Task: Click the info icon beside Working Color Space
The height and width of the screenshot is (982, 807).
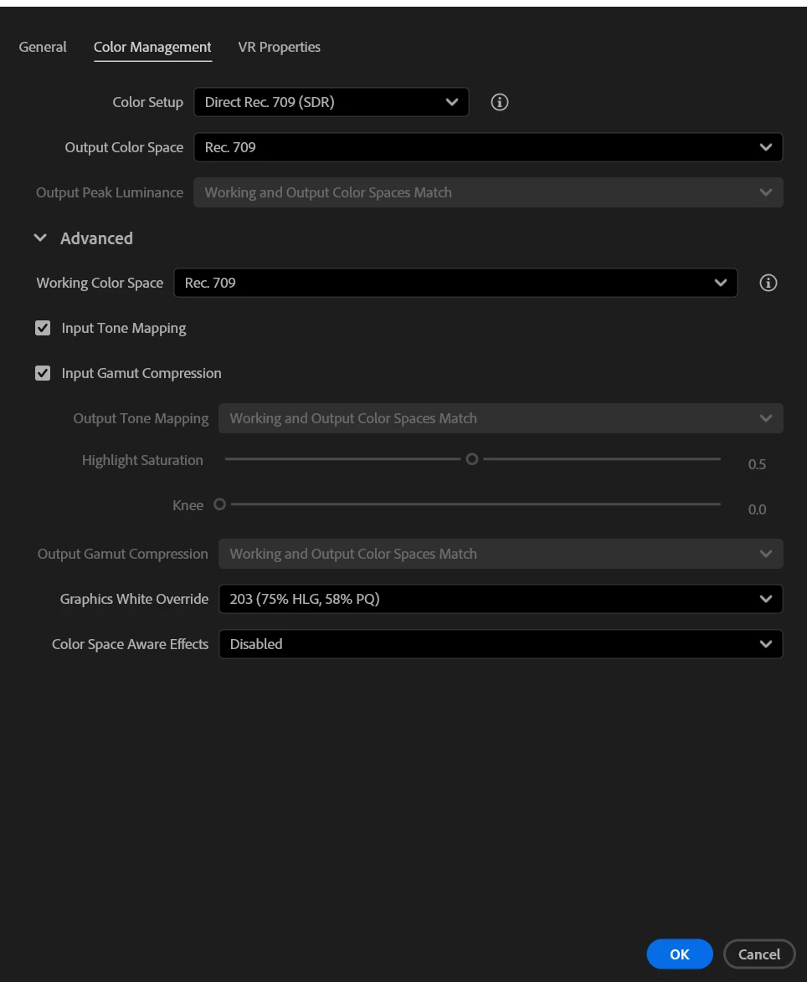Action: [x=768, y=283]
